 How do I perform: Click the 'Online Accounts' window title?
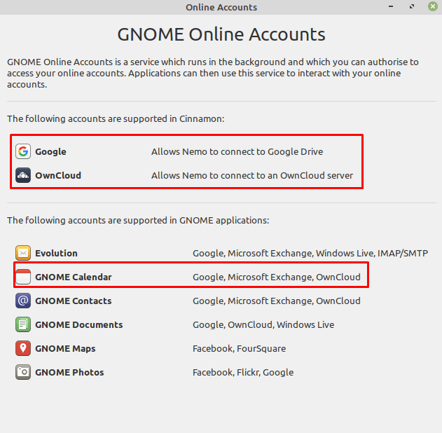221,7
